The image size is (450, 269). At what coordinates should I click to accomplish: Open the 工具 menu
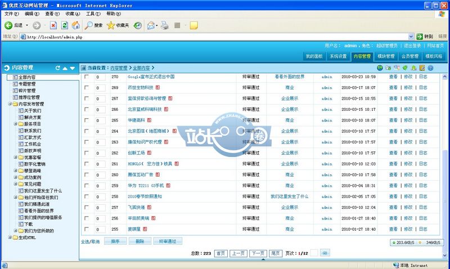pos(93,14)
